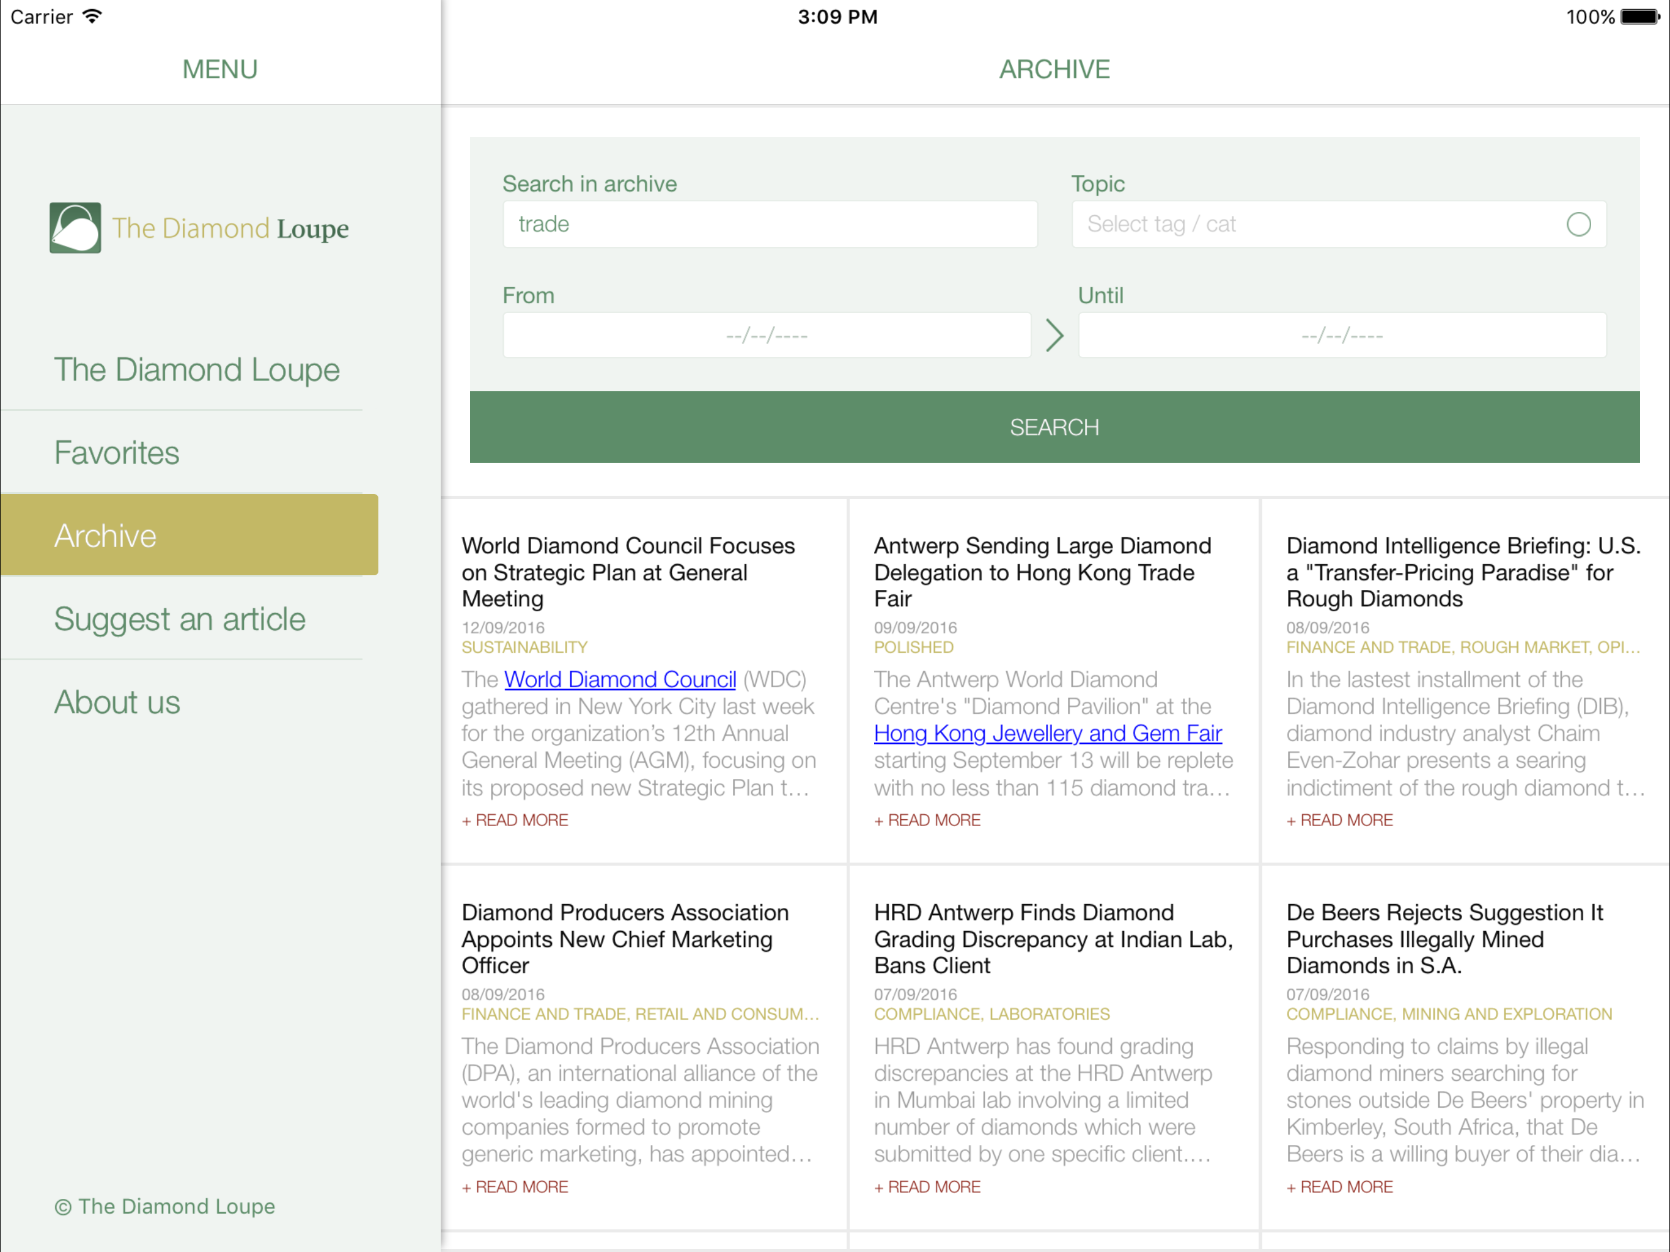
Task: Click the COMPLIANCE, LABORATORIES tag line
Action: pyautogui.click(x=991, y=1014)
